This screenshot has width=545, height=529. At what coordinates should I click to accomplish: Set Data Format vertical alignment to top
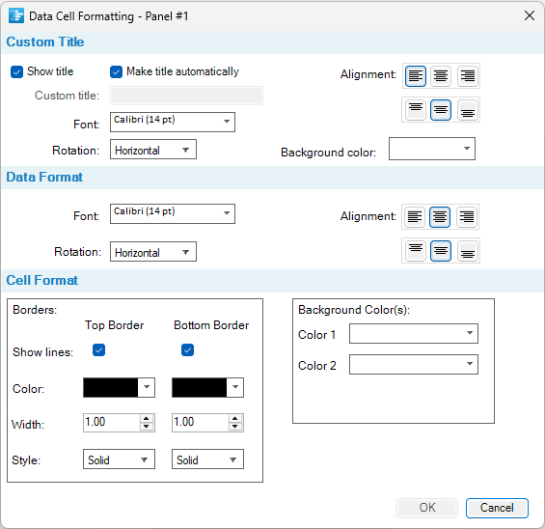tap(416, 251)
